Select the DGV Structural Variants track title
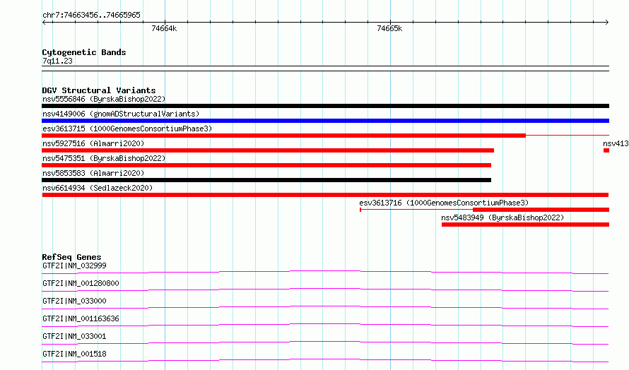629x370 pixels. click(99, 90)
